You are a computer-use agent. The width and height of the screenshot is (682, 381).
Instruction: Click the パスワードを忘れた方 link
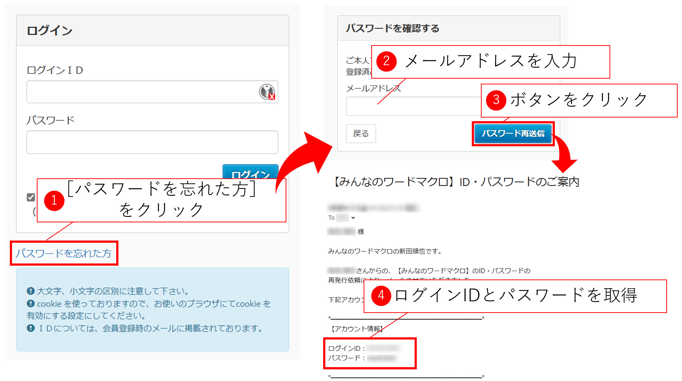63,253
